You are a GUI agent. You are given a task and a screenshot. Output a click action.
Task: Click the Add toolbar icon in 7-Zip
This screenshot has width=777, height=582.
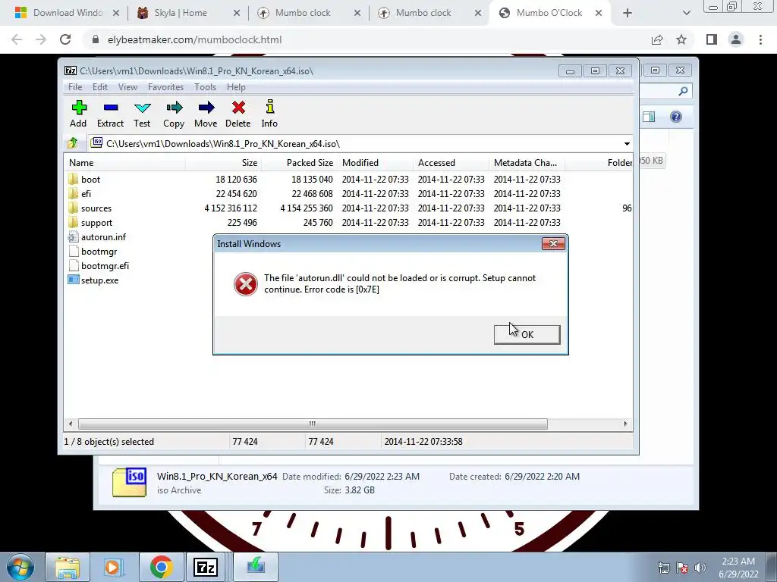click(x=78, y=114)
